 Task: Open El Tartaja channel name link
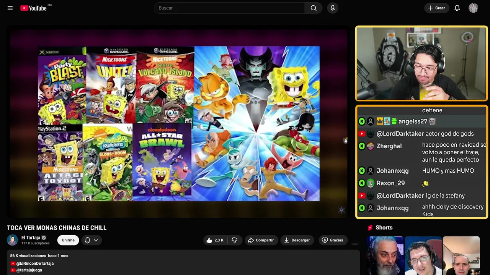31,238
